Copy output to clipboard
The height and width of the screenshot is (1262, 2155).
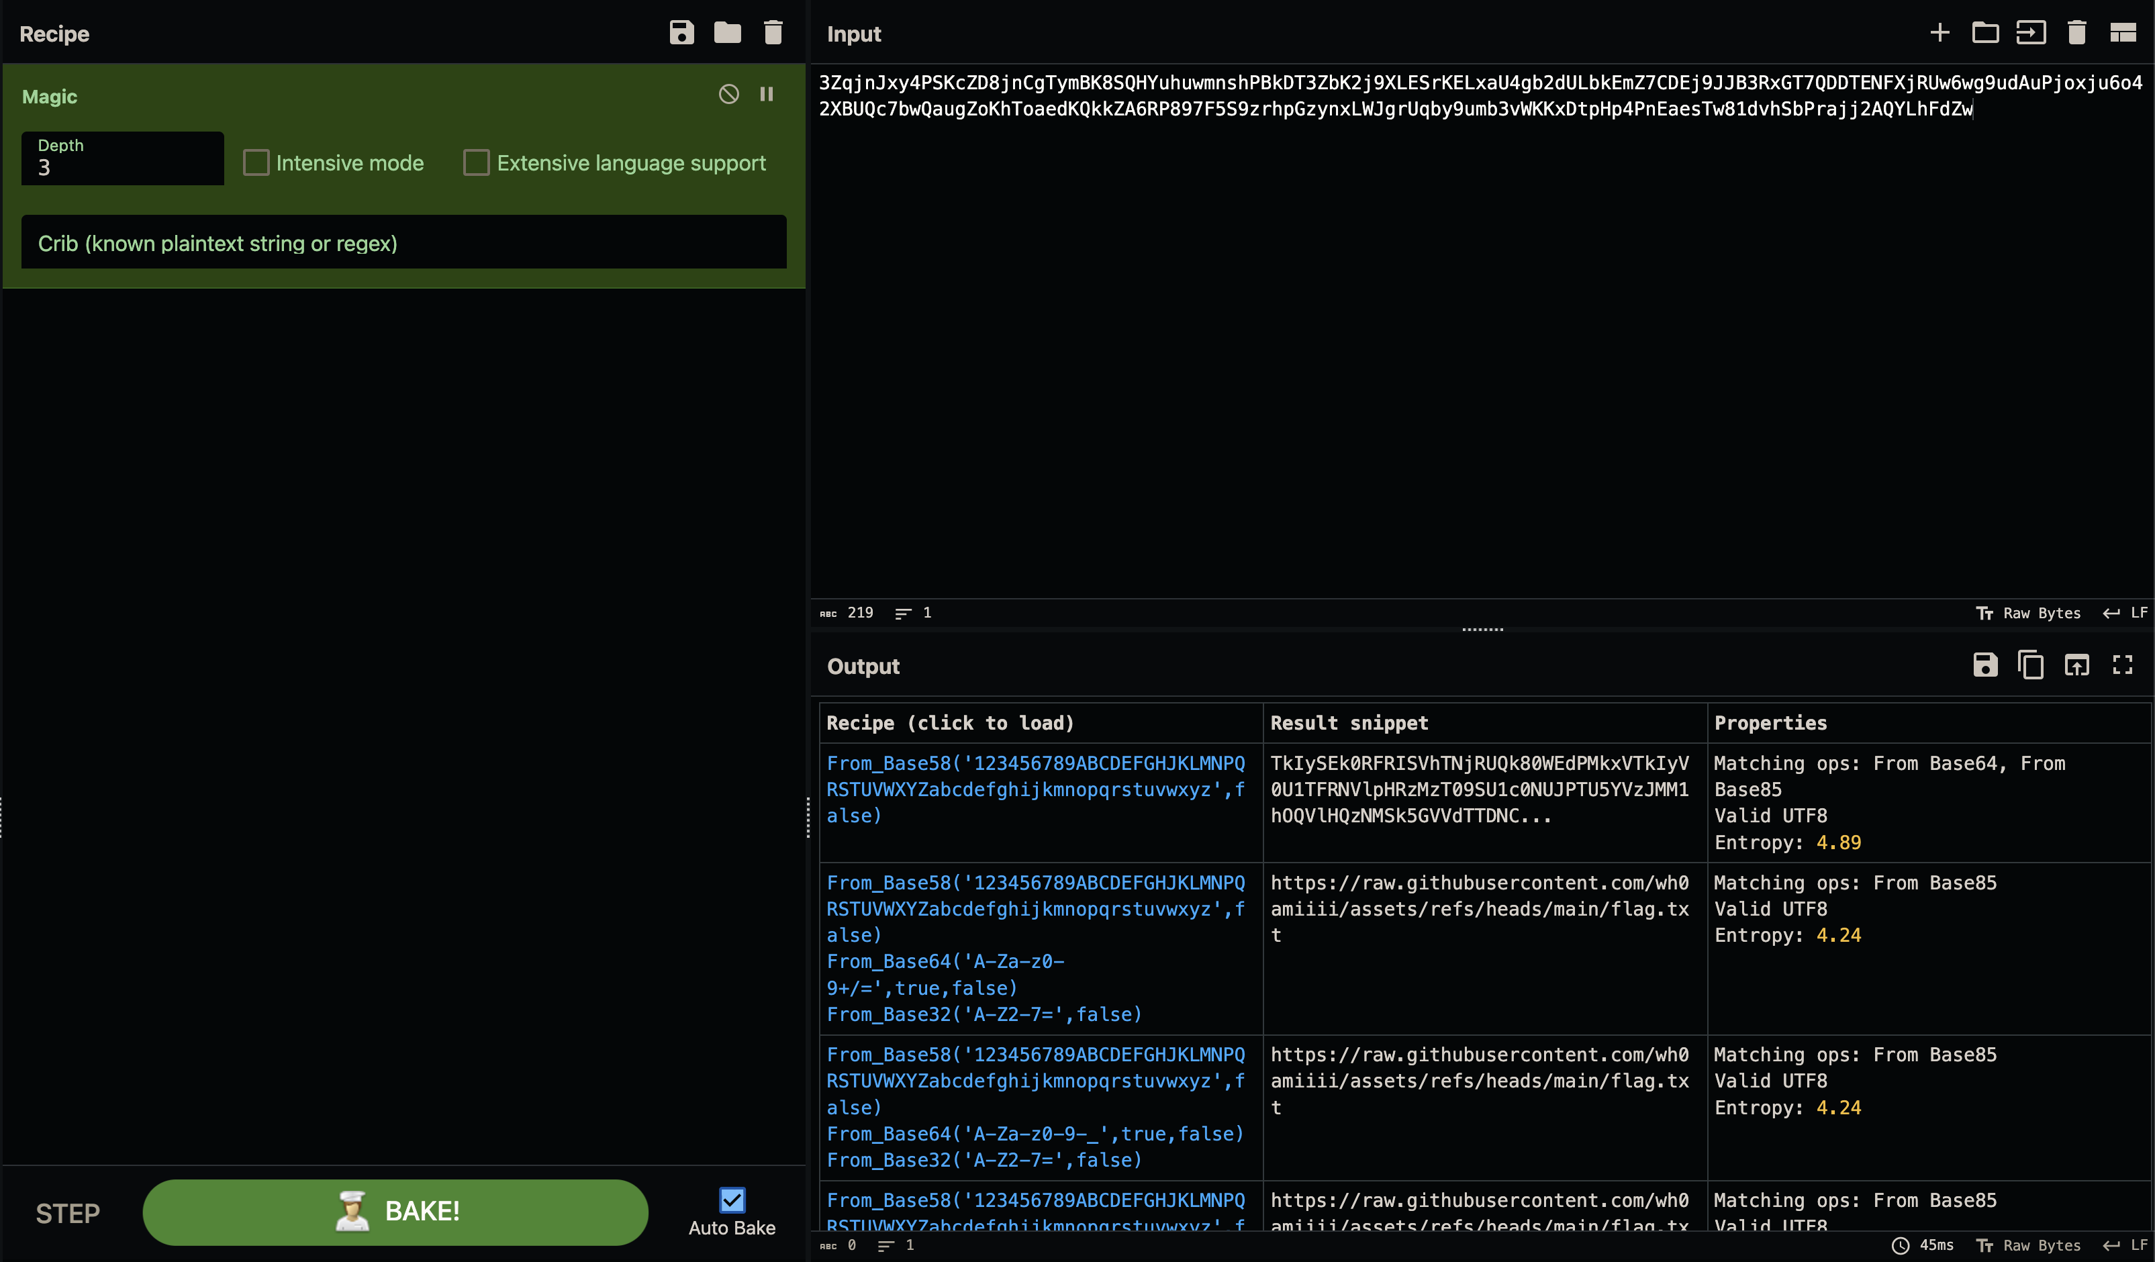(x=2031, y=665)
